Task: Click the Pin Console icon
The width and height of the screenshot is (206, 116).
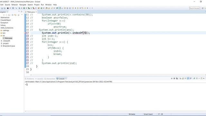Action: (194, 78)
